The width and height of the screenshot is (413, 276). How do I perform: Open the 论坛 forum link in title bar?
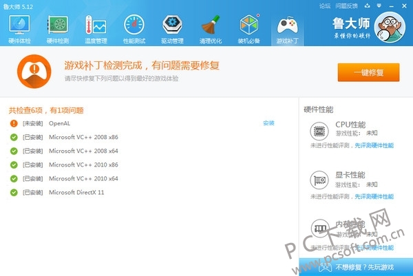[x=325, y=6]
